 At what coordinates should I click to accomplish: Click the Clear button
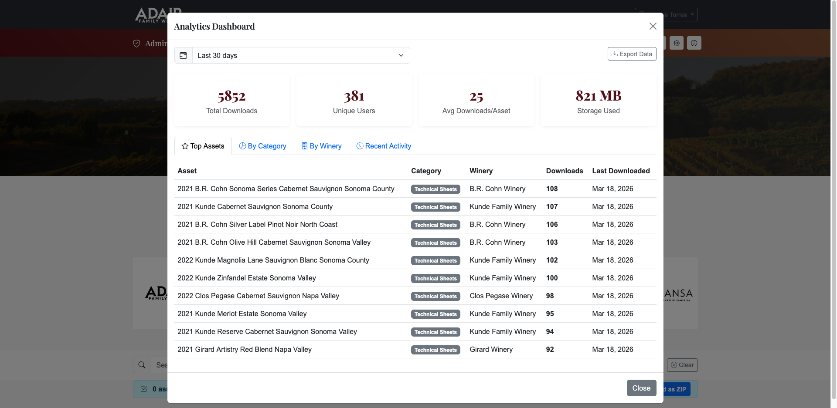click(682, 365)
